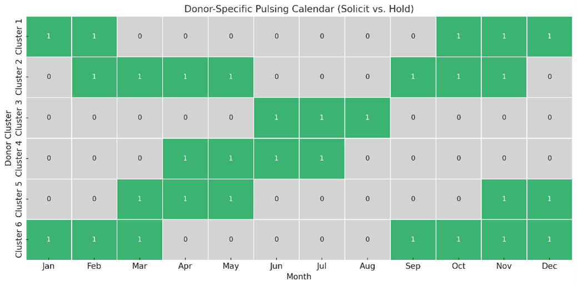Select the 'Jul' month axis label
577x286 pixels.
point(322,267)
